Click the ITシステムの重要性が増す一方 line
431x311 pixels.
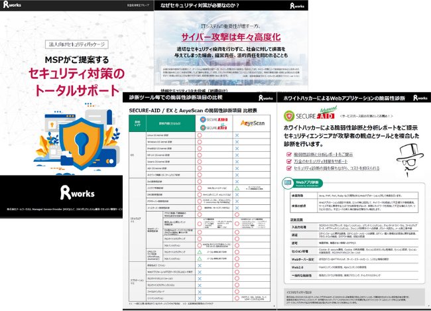point(231,27)
